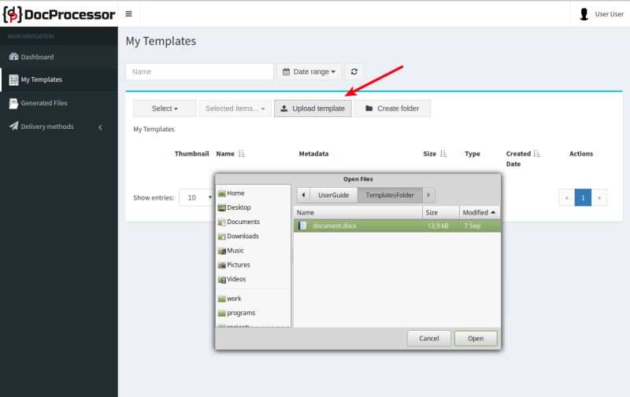
Task: Open Generated Files section
Action: click(59, 103)
